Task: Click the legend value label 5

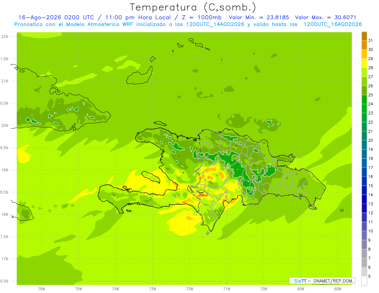Action: click(370, 276)
